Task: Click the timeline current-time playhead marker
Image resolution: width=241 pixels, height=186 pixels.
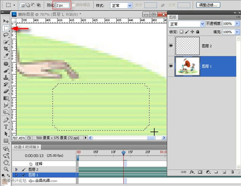Action: [x=124, y=152]
